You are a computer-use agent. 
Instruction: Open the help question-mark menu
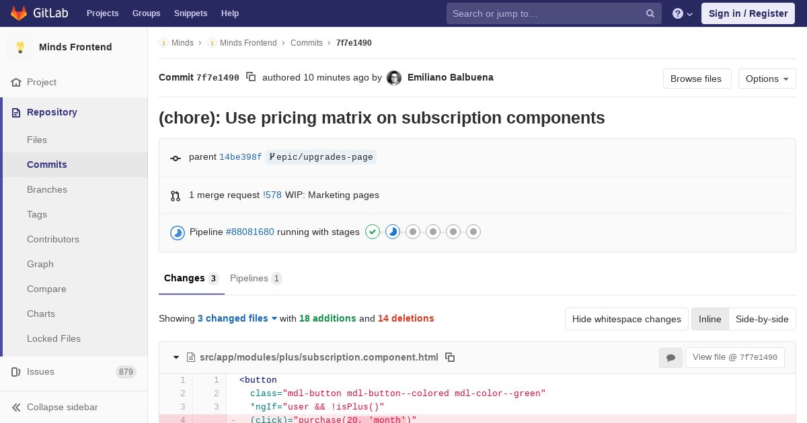pos(683,13)
